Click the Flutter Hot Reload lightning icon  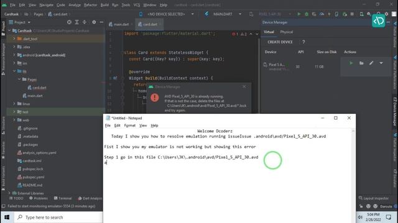tap(329, 14)
